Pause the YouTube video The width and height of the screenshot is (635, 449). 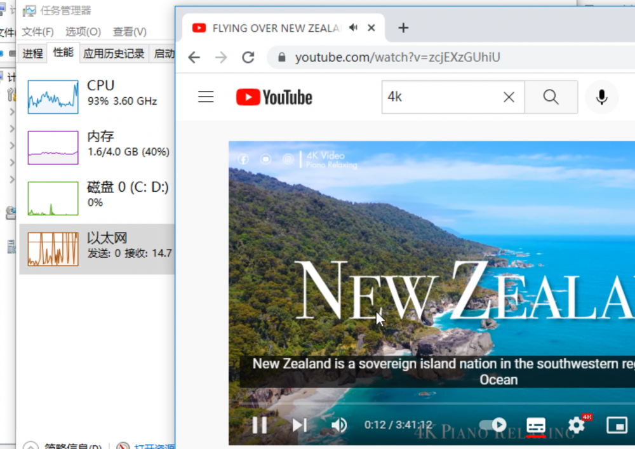260,425
